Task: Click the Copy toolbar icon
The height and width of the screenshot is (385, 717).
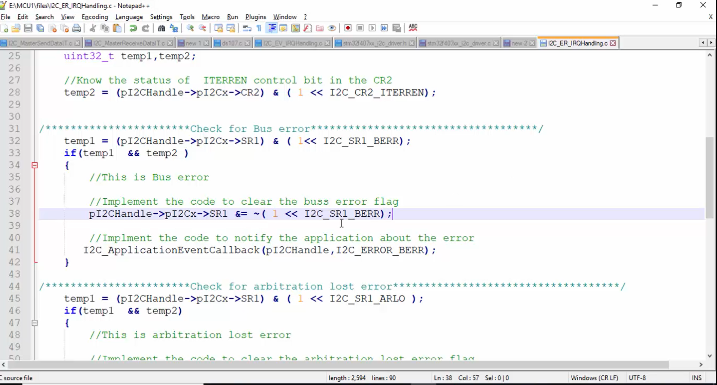Action: [x=105, y=28]
